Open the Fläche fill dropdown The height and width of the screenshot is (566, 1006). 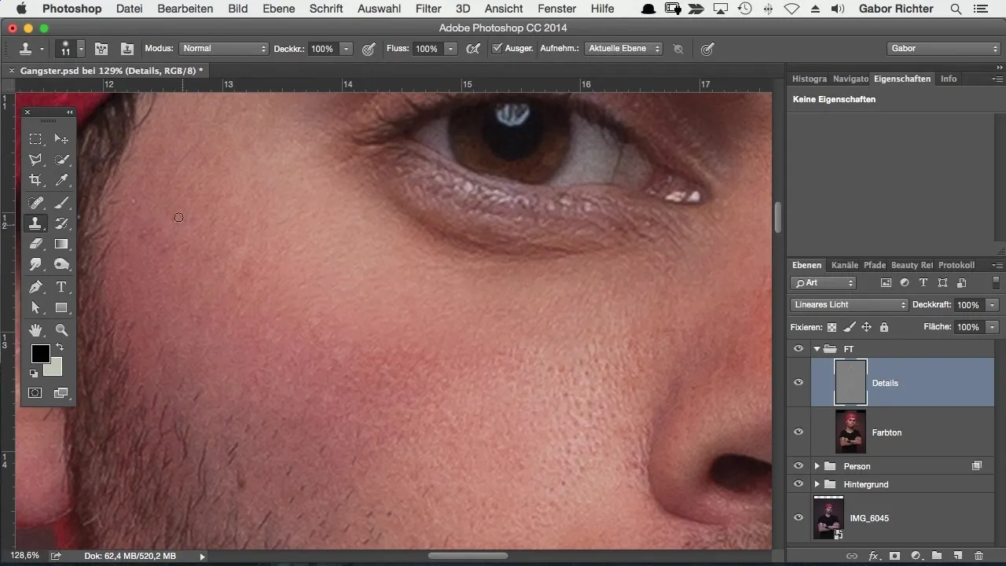point(993,327)
